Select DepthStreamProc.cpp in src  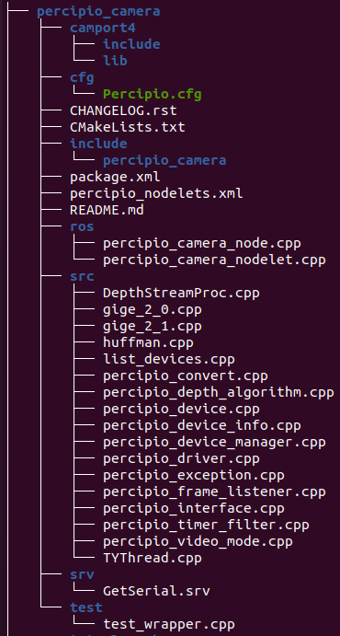(181, 294)
